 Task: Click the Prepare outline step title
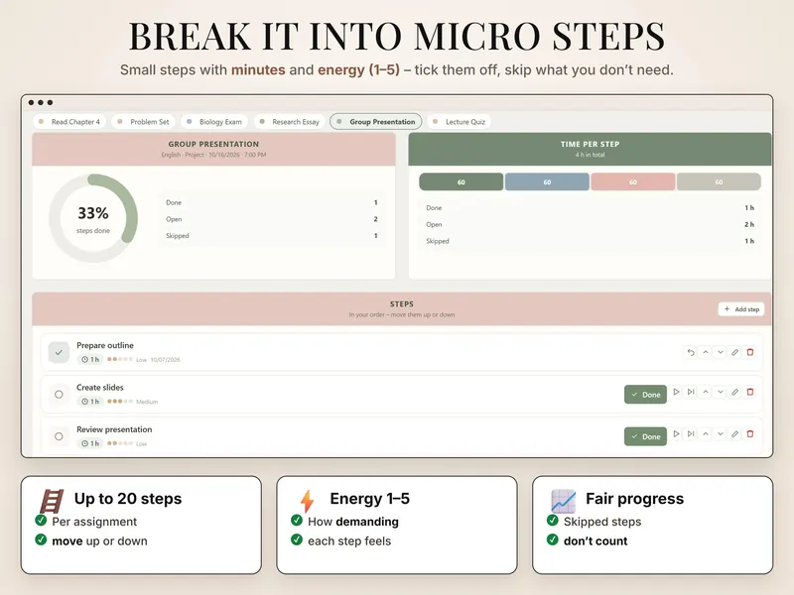pyautogui.click(x=105, y=345)
